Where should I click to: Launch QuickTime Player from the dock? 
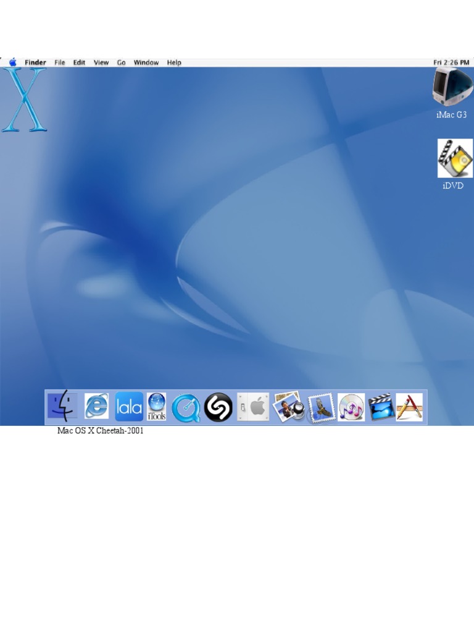pos(186,408)
